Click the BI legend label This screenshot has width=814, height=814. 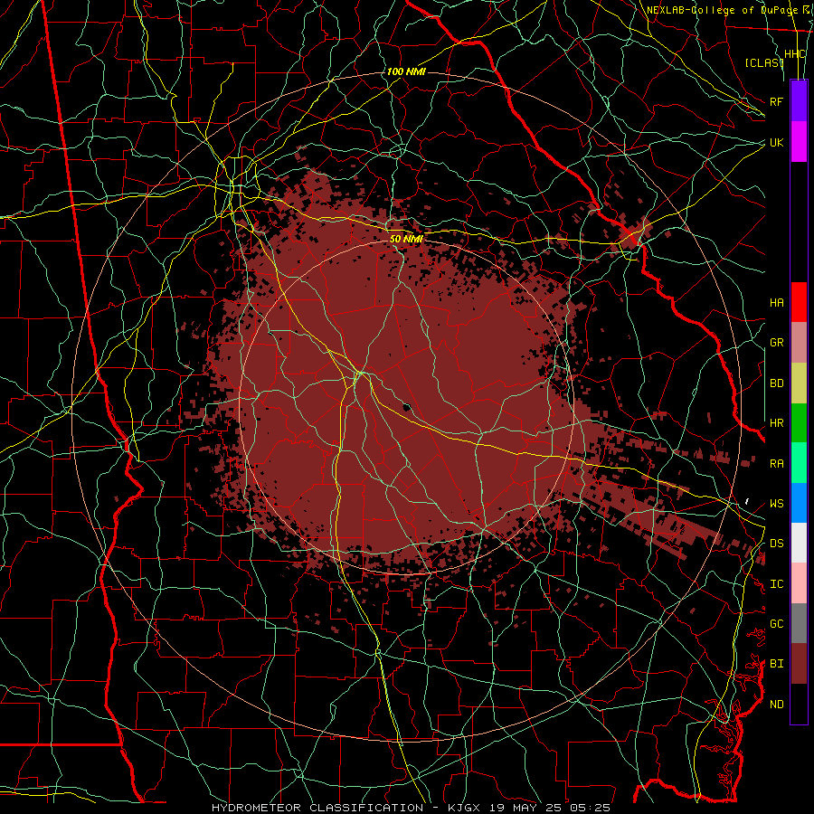coord(776,664)
